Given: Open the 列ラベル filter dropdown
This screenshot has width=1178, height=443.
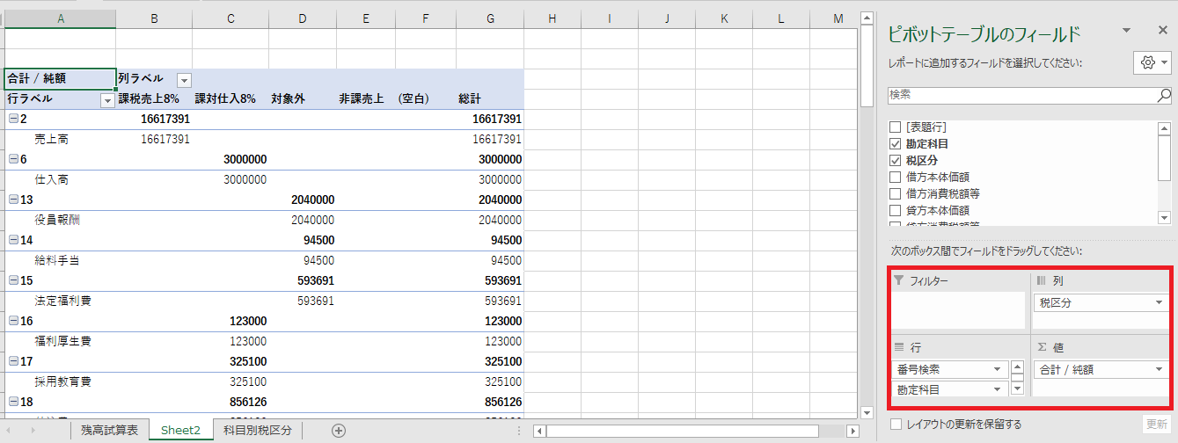Looking at the screenshot, I should 184,79.
